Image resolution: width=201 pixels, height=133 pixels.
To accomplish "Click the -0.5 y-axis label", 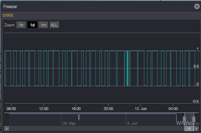I will tap(196, 101).
